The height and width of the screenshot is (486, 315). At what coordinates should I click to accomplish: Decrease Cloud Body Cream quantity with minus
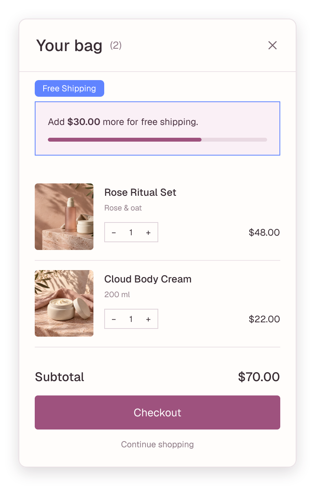(x=113, y=319)
